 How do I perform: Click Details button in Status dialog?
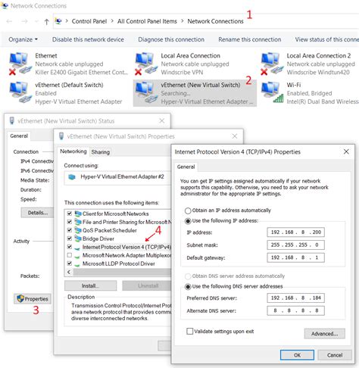coord(37,213)
